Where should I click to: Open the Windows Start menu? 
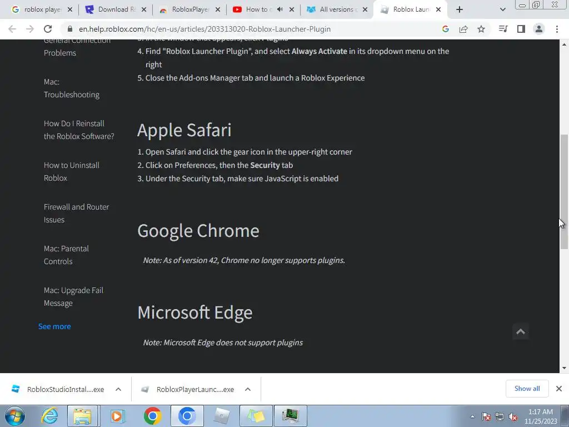pyautogui.click(x=15, y=416)
